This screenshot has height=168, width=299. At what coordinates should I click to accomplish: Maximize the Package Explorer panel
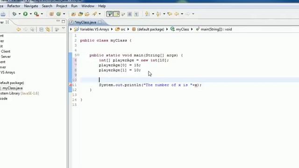[x=64, y=21]
